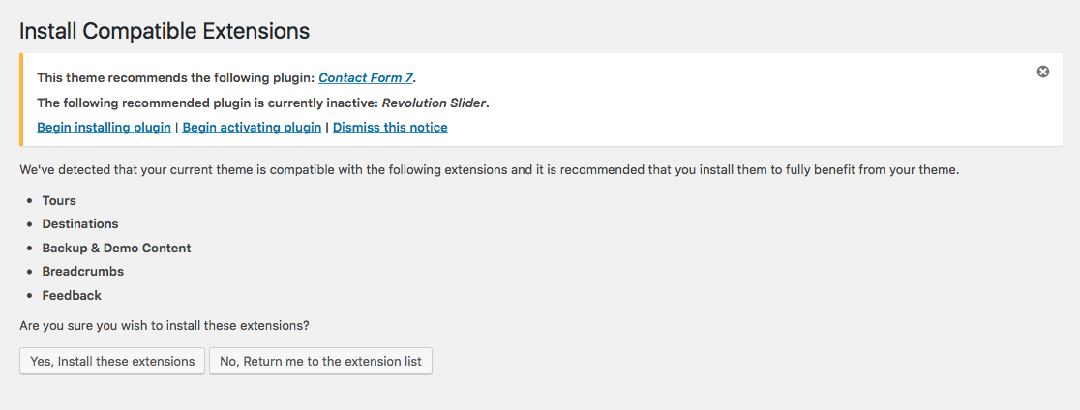Open the Contact Form 7 plugin link
The height and width of the screenshot is (410, 1080).
pyautogui.click(x=365, y=78)
